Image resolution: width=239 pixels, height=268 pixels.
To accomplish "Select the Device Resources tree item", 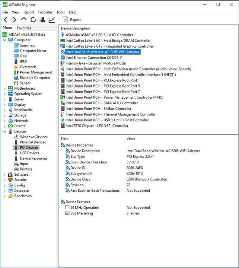I will tap(34, 158).
